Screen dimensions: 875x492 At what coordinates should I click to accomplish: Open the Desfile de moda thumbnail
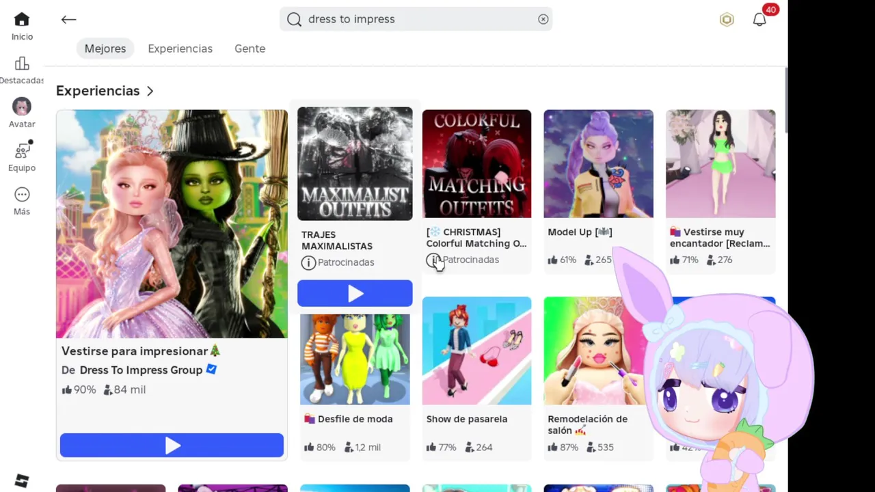pyautogui.click(x=355, y=359)
